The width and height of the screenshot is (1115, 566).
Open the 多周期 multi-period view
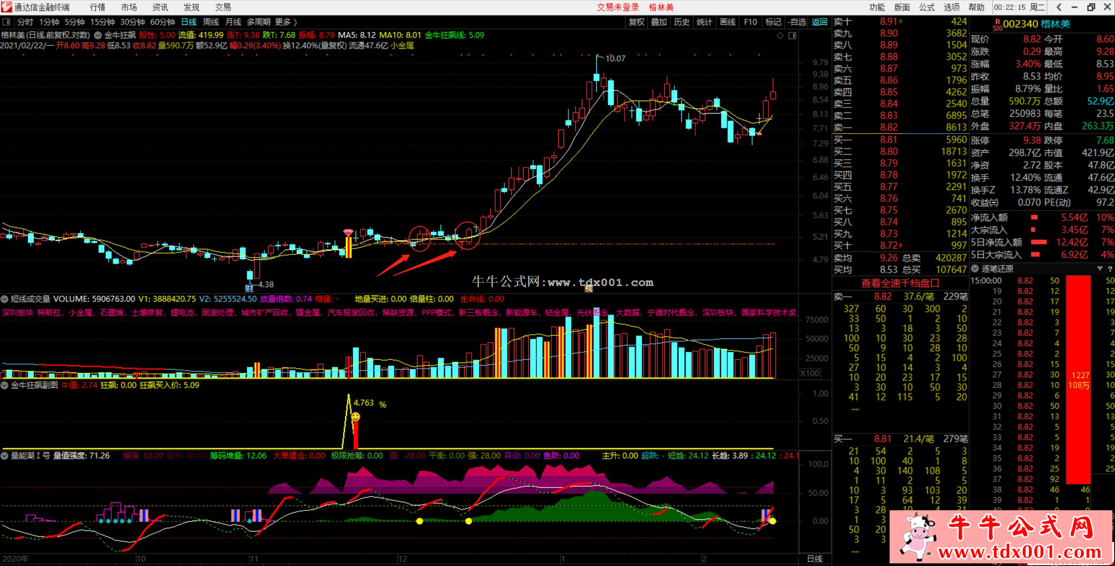point(258,22)
